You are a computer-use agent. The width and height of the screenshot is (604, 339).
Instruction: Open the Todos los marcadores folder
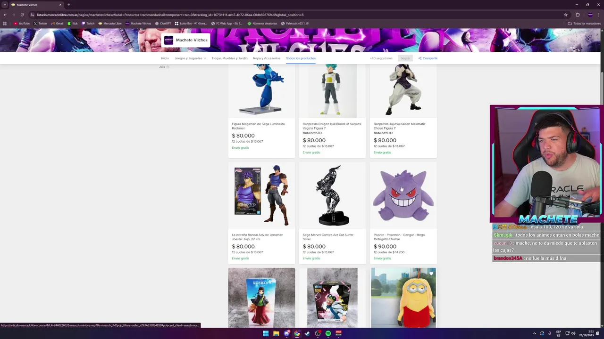click(x=584, y=24)
